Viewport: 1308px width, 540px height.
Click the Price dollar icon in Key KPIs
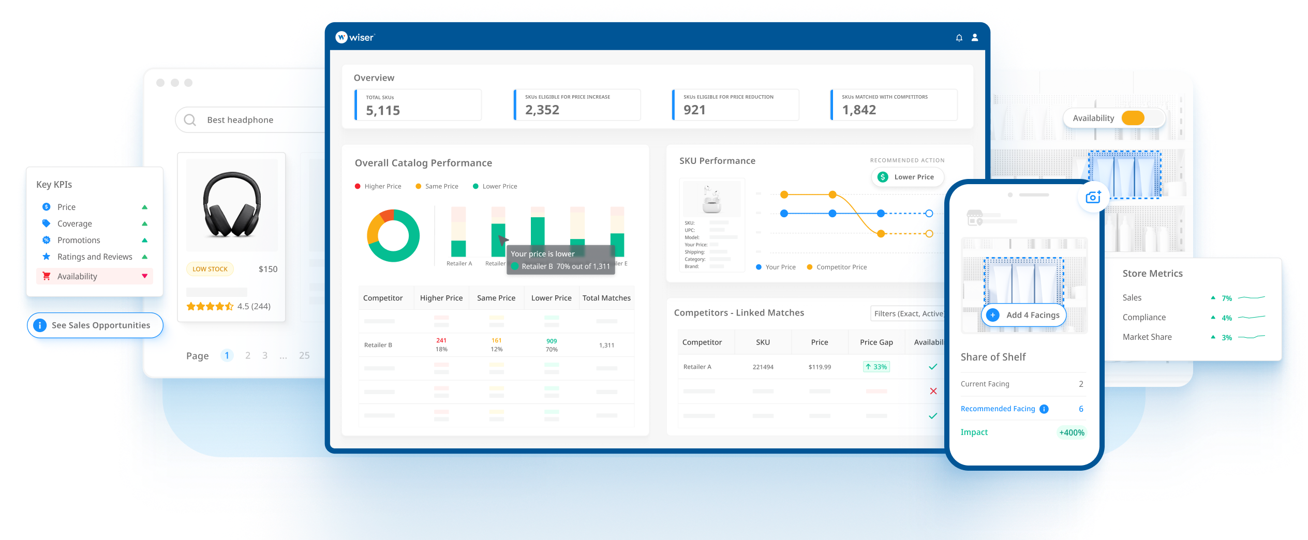46,206
